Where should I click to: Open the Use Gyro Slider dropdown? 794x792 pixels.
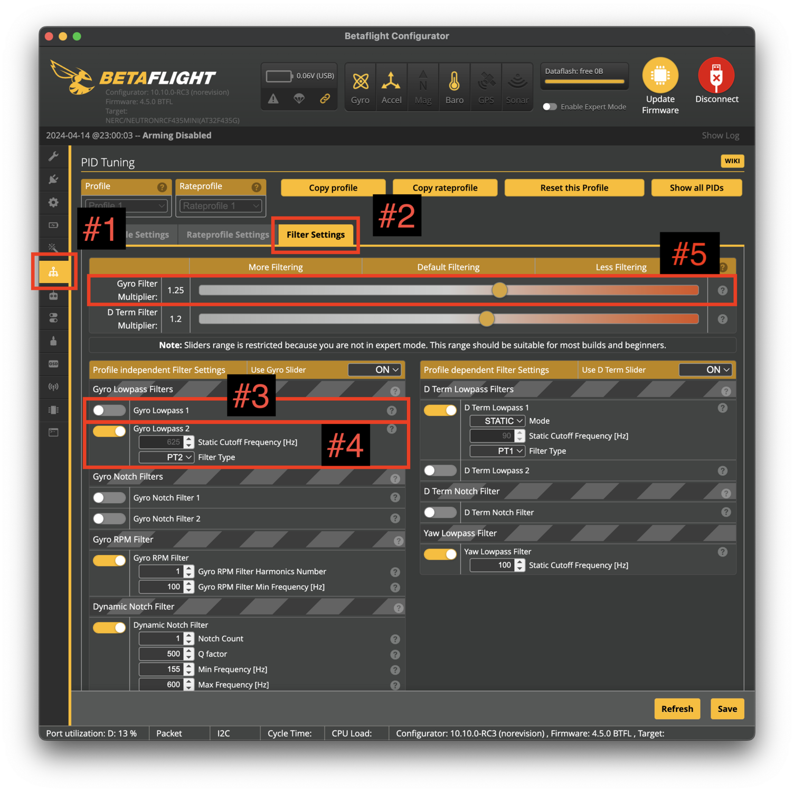point(374,370)
